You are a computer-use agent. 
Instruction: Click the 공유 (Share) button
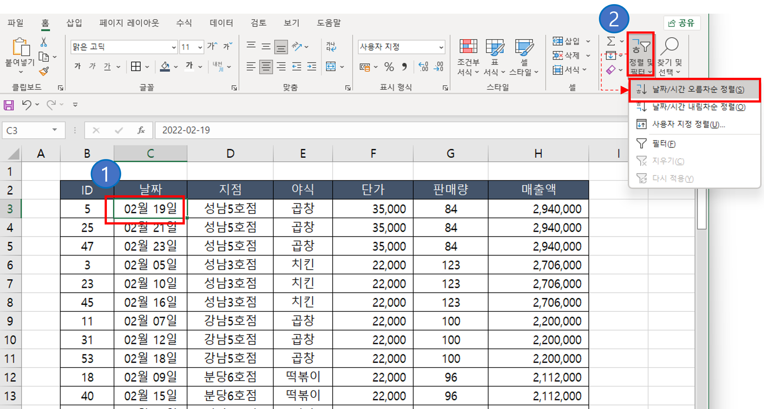682,23
